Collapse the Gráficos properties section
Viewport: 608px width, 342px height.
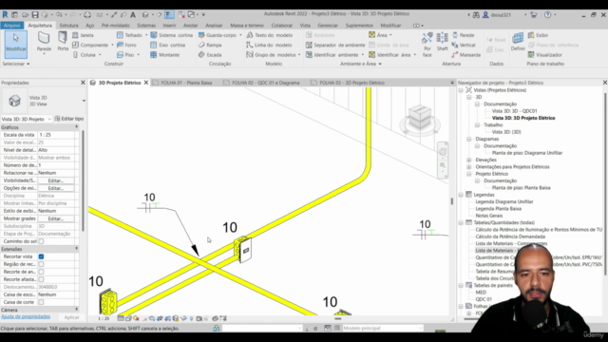[x=76, y=127]
